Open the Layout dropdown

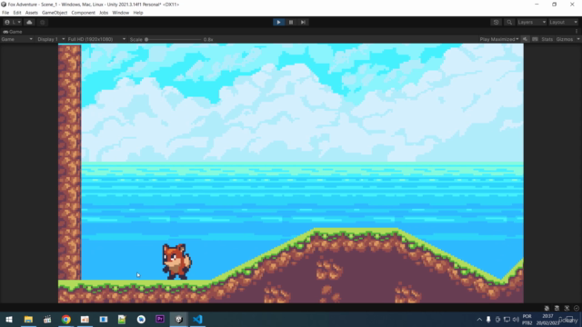[563, 22]
